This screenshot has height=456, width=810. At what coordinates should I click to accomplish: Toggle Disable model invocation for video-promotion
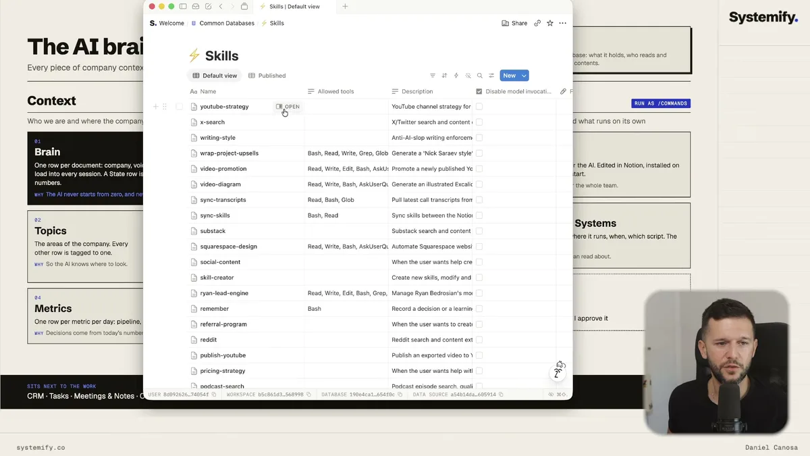pyautogui.click(x=479, y=169)
